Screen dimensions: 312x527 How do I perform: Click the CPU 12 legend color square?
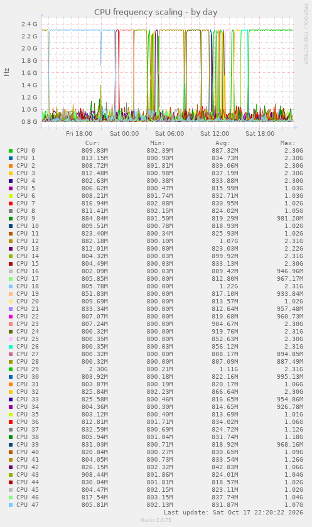pyautogui.click(x=11, y=241)
